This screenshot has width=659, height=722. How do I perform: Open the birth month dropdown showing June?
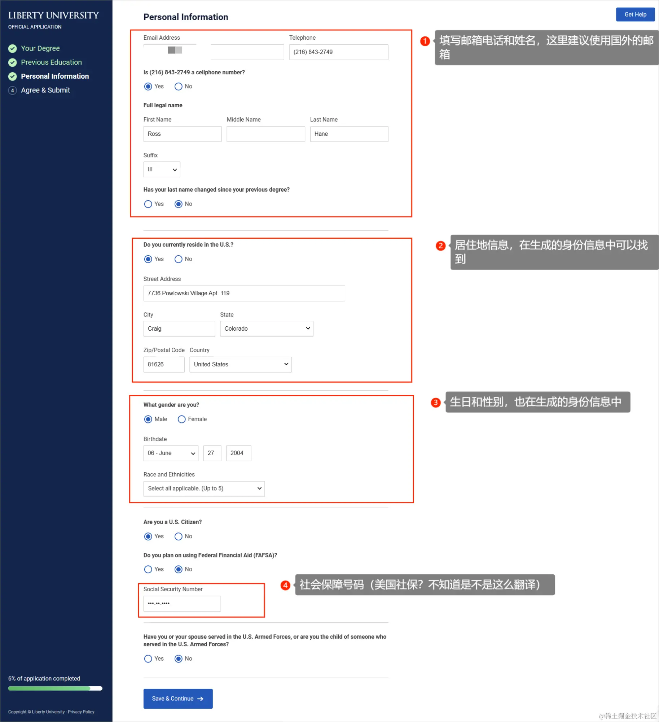[x=170, y=453]
